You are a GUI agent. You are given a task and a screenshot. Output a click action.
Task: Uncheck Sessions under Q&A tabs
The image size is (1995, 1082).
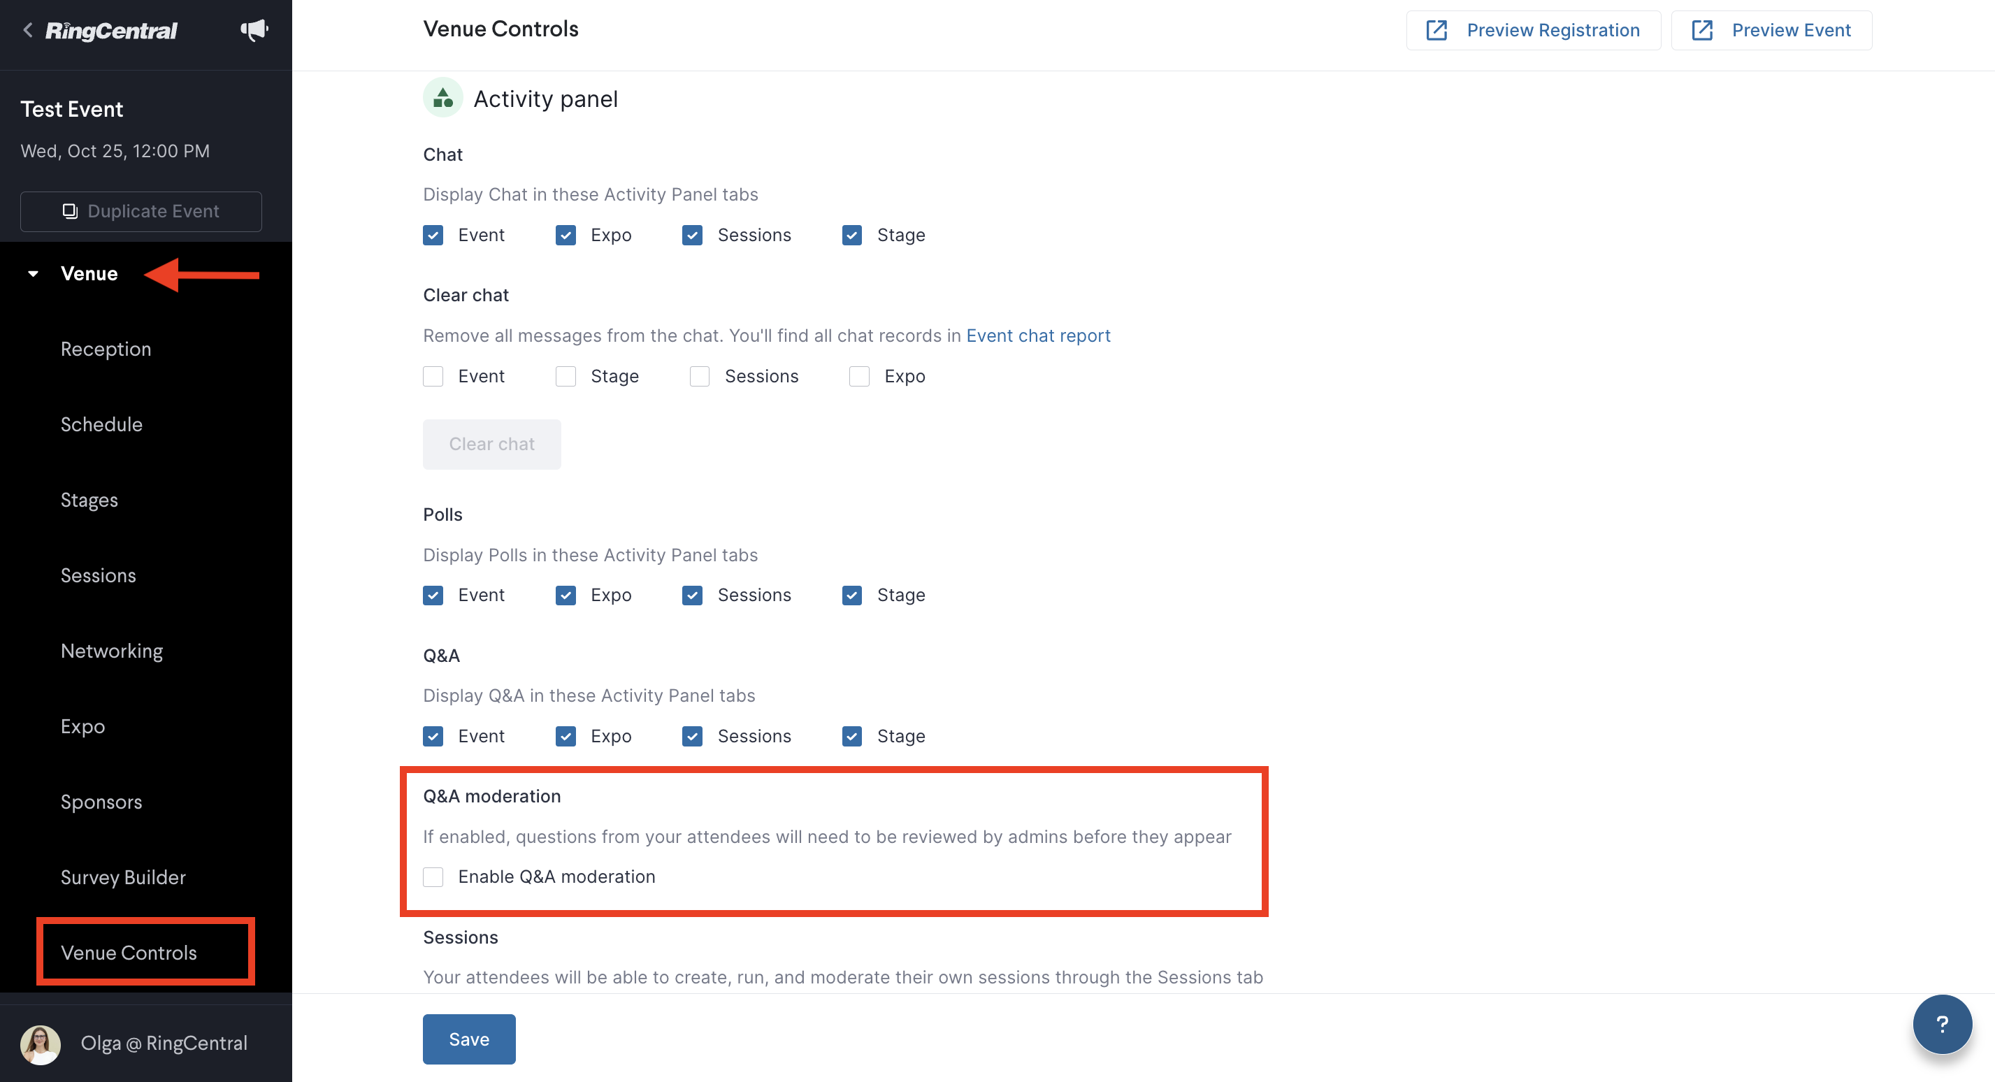pyautogui.click(x=692, y=737)
